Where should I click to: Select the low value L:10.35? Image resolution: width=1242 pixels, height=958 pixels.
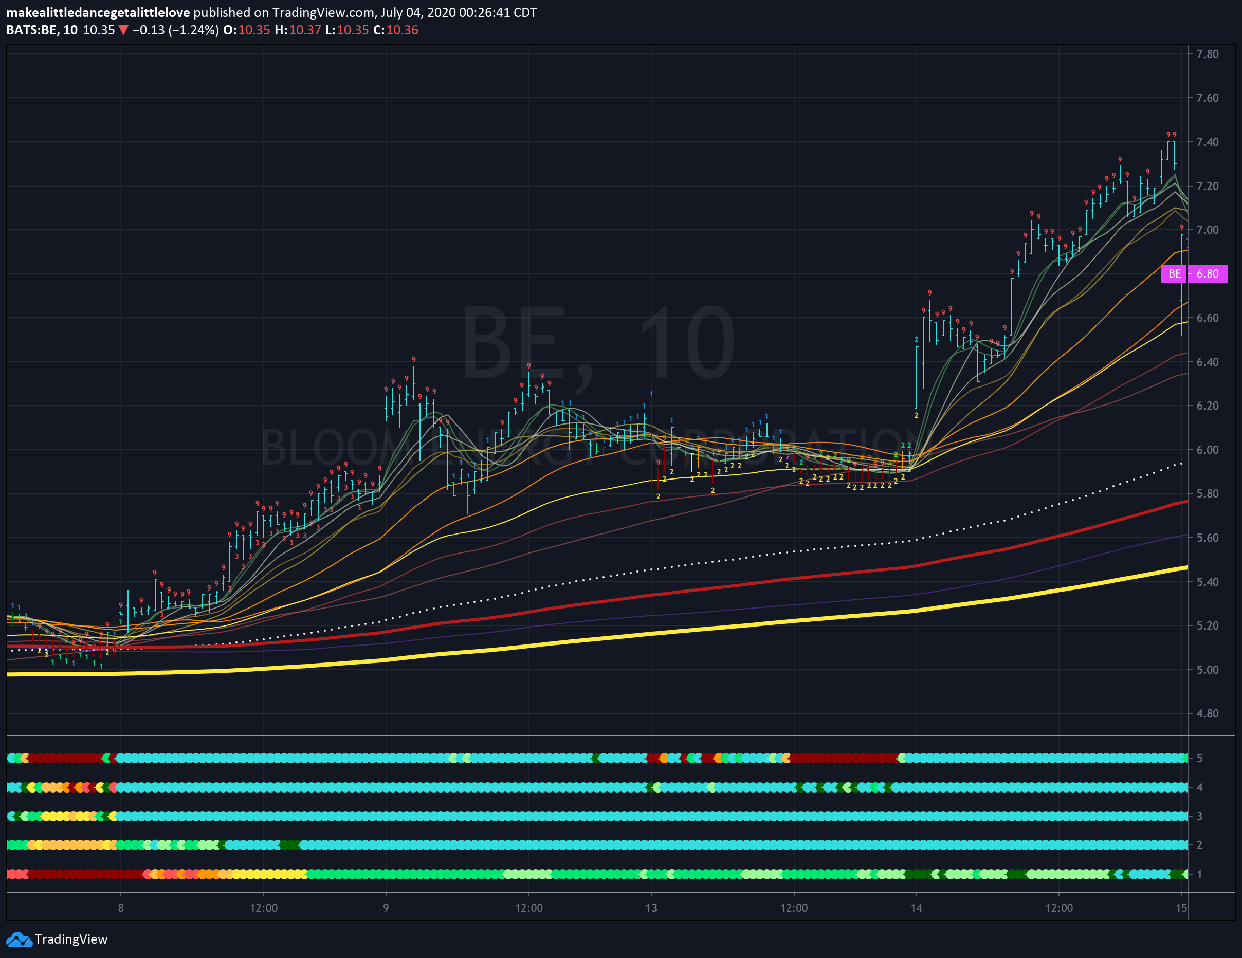(x=347, y=30)
